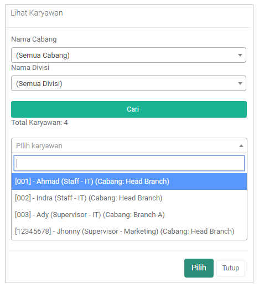
Task: Choose [12345678] Jhonny Marketing option
Action: pos(129,231)
